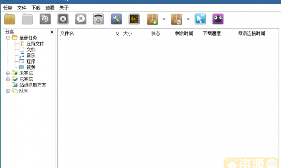
Task: Sort by the 剩余时间 column header
Action: [x=184, y=34]
